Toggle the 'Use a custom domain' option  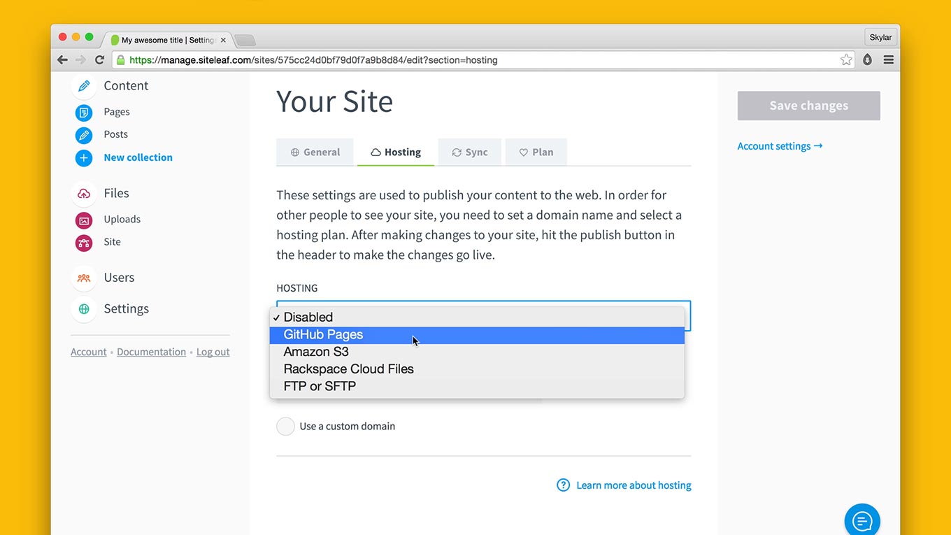click(285, 427)
